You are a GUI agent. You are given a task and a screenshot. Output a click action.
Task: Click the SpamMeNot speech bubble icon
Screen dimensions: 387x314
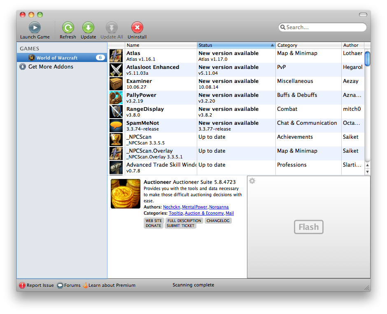(x=116, y=126)
